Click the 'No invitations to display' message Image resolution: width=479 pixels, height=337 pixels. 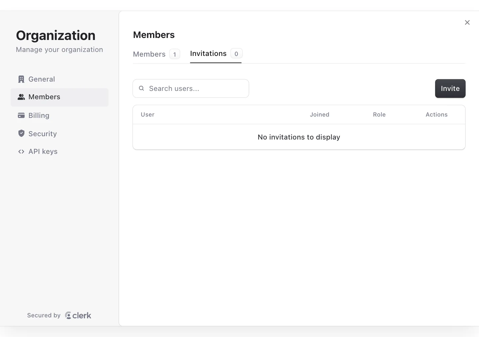299,137
